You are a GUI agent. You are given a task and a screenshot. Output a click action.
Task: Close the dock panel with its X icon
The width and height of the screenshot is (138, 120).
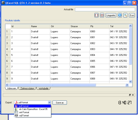pyautogui.click(x=133, y=95)
